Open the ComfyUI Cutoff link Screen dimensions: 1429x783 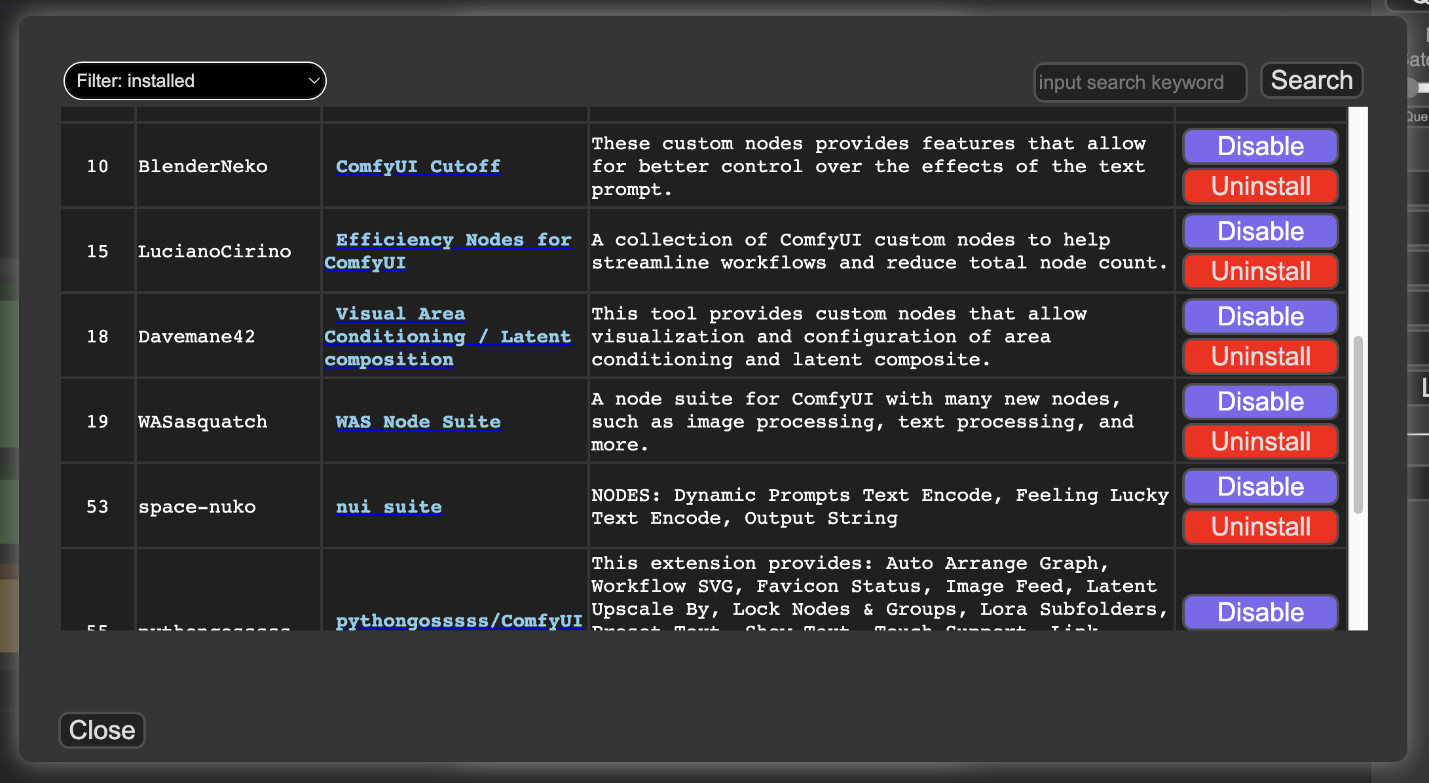(418, 167)
